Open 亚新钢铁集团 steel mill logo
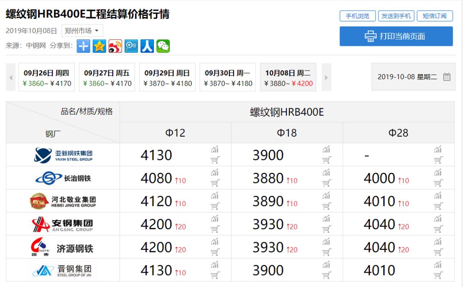 tap(63, 155)
